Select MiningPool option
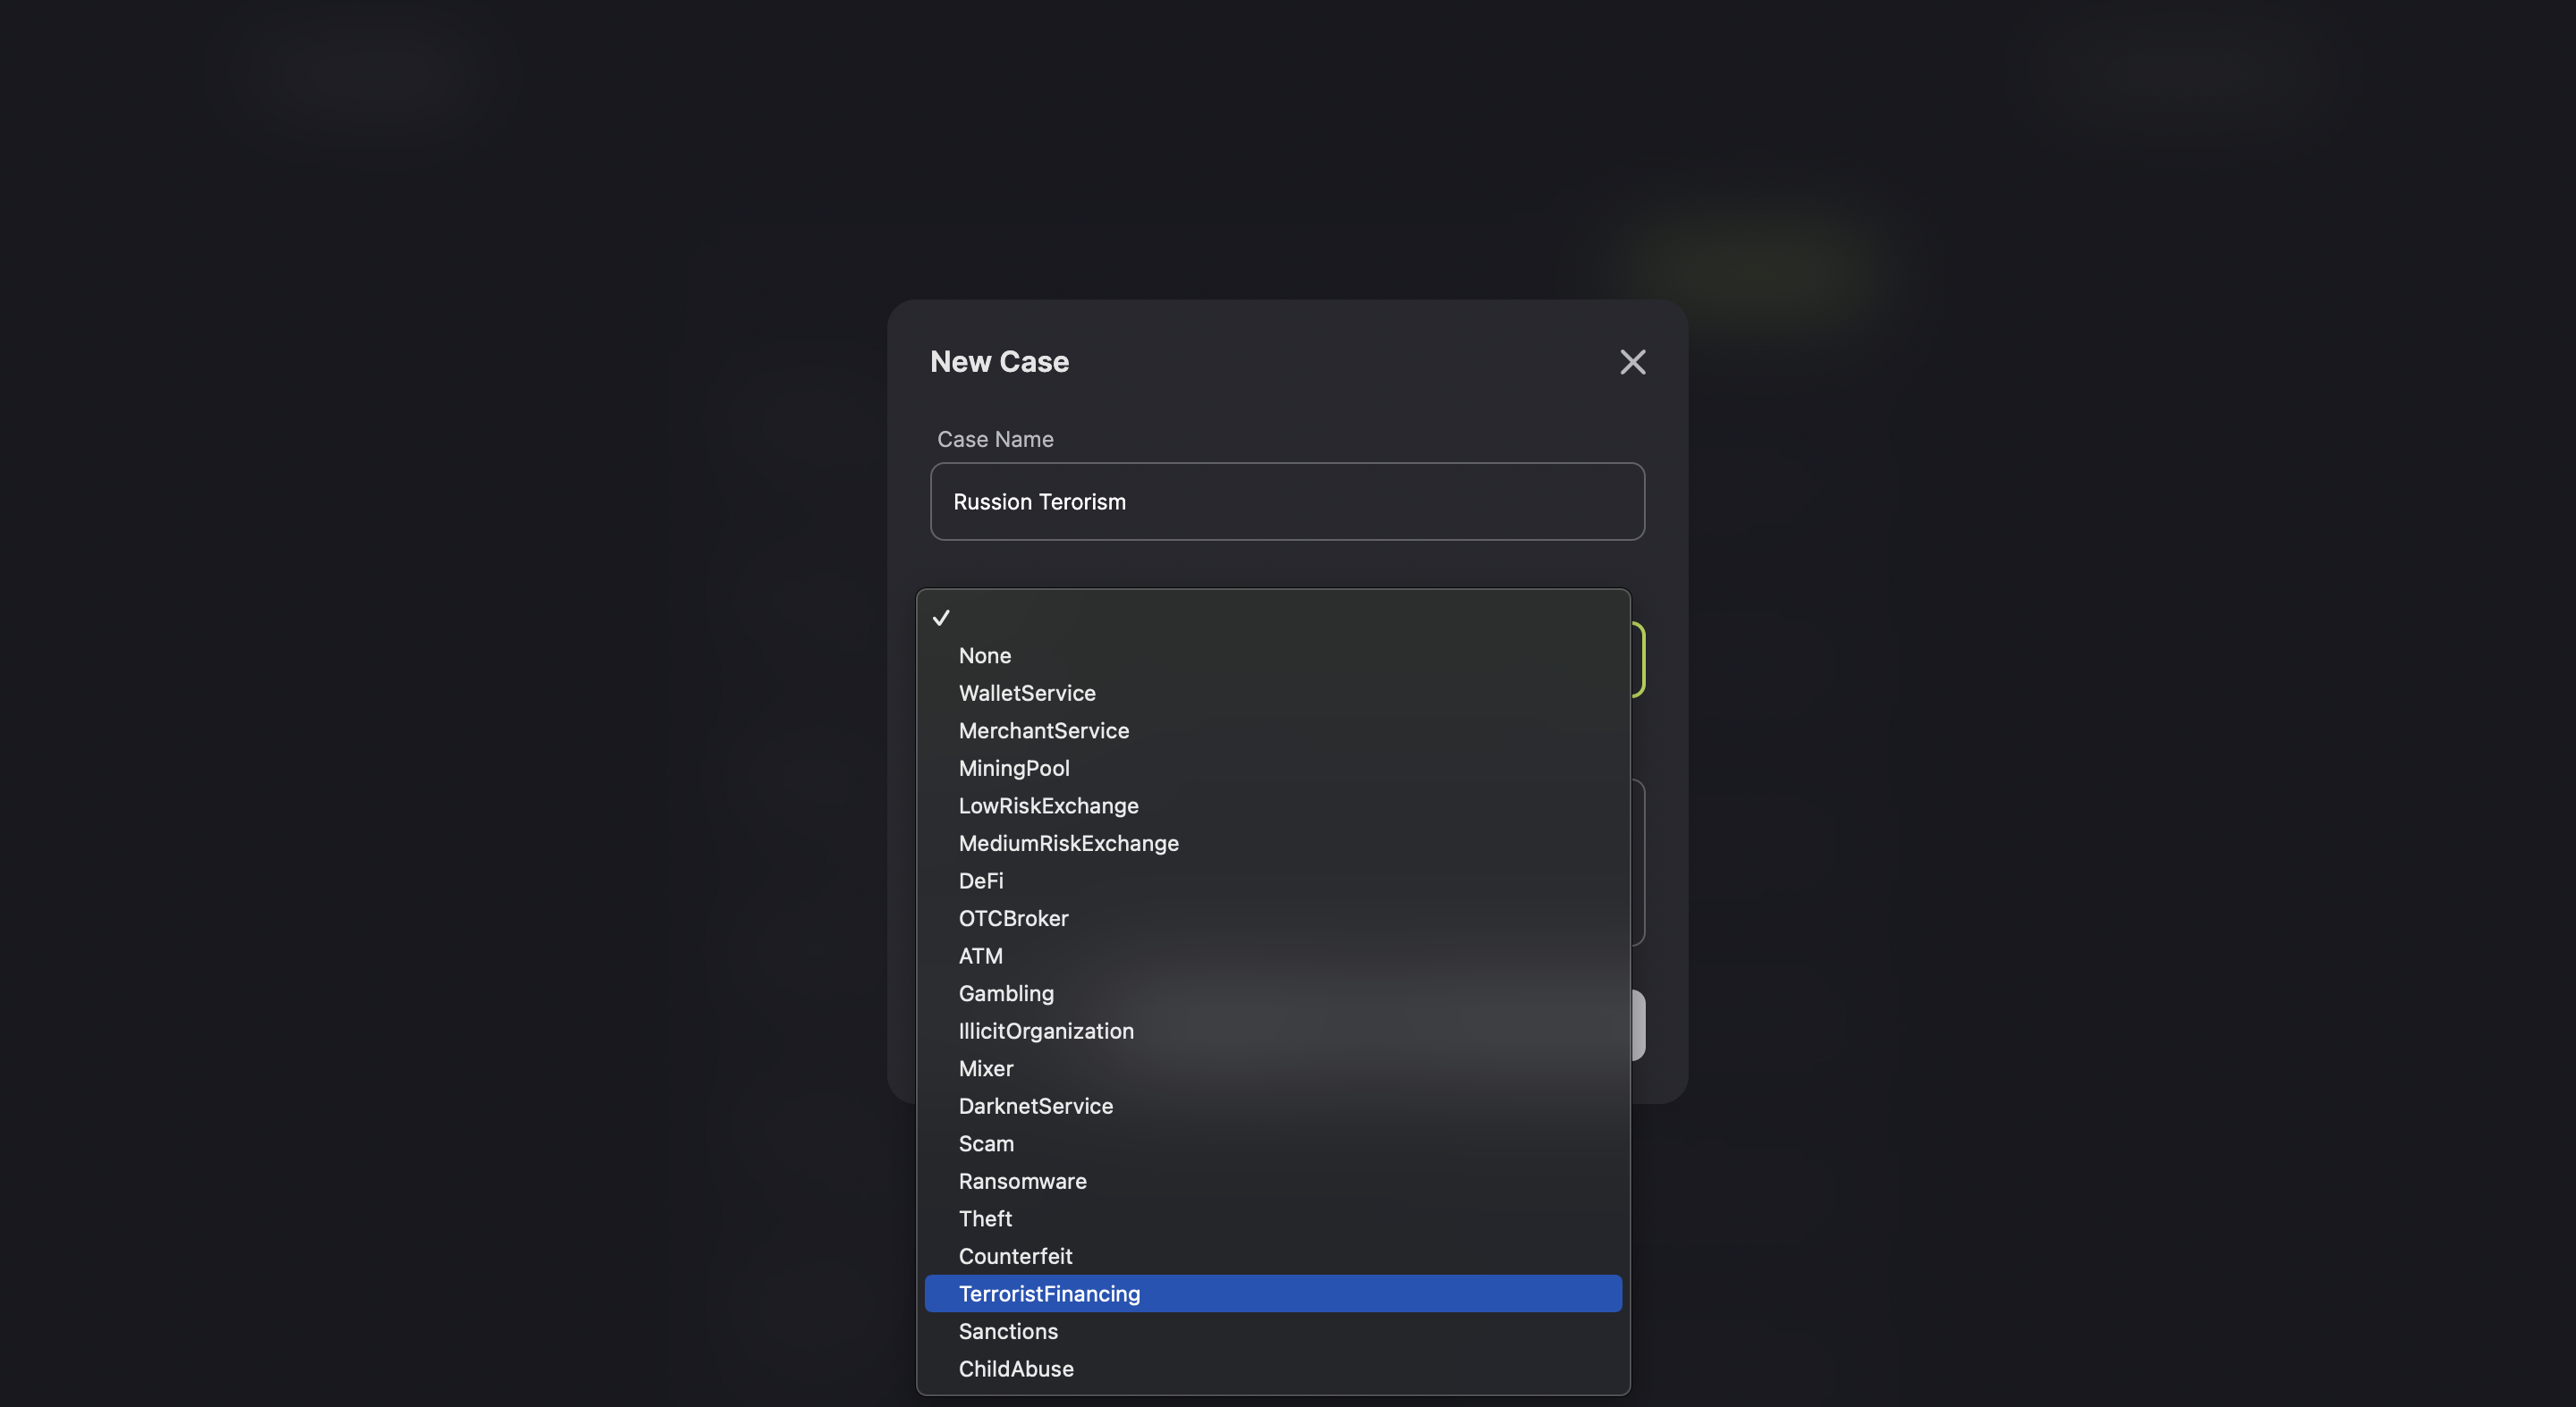Viewport: 2576px width, 1407px height. (1014, 768)
